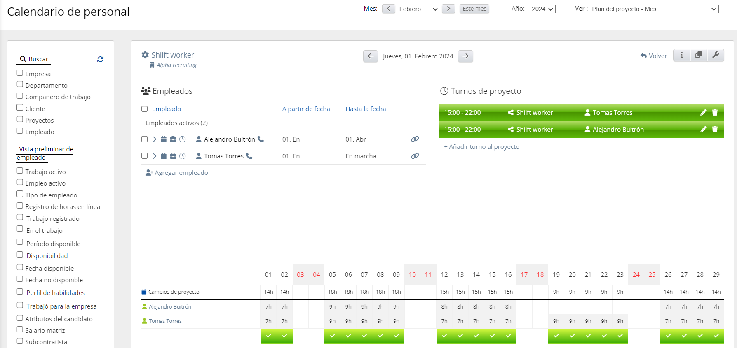Image resolution: width=737 pixels, height=348 pixels.
Task: Open the Febrero month dropdown
Action: pyautogui.click(x=418, y=9)
